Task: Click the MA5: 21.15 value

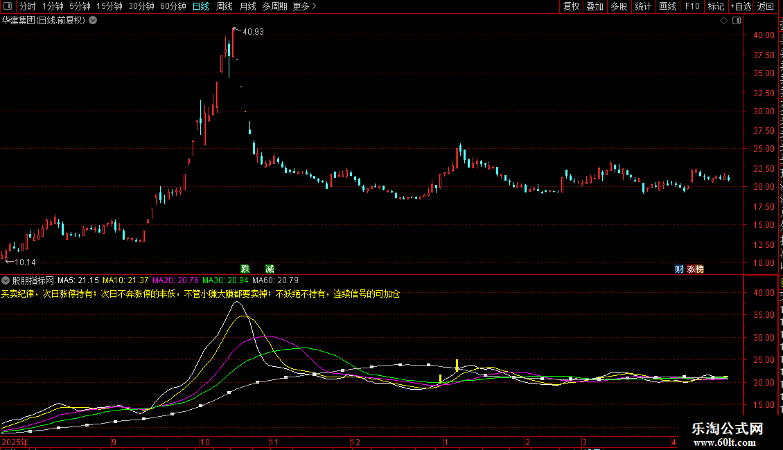Action: tap(78, 280)
